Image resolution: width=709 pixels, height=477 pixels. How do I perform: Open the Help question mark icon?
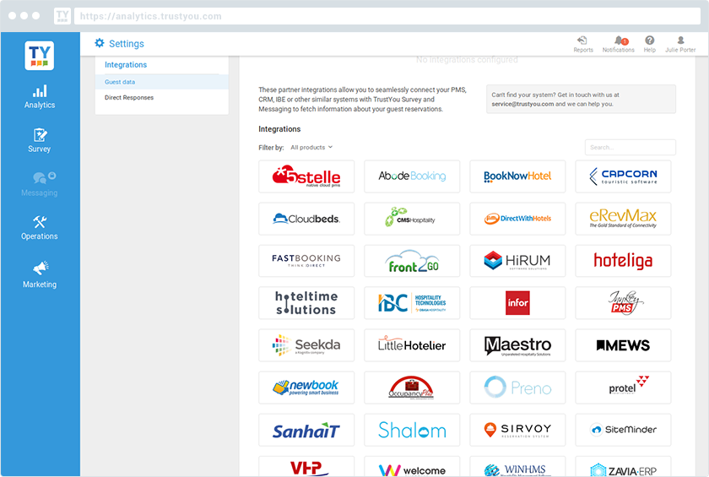click(649, 44)
